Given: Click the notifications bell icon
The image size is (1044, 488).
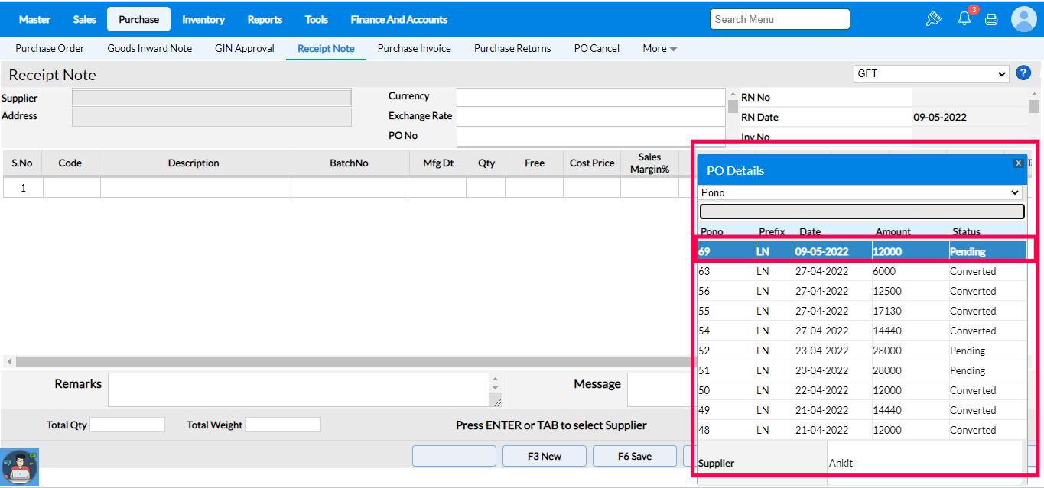Looking at the screenshot, I should (x=964, y=19).
